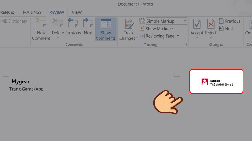Select the Review tab
252x141 pixels.
(57, 12)
